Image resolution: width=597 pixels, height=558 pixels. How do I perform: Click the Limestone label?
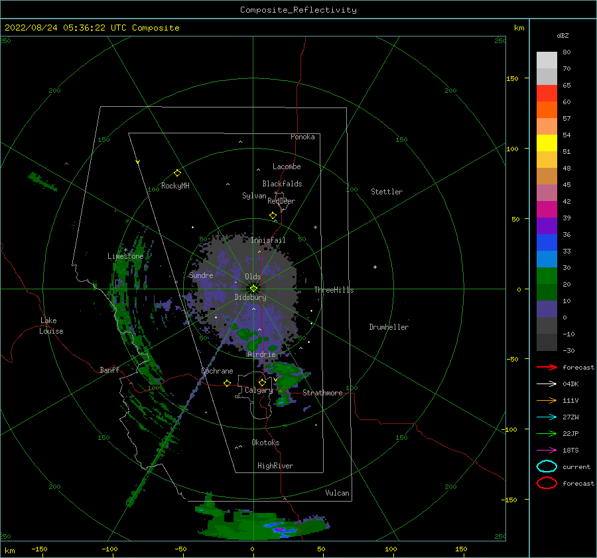pos(125,256)
